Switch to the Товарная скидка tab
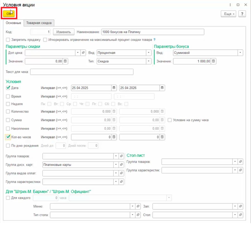This screenshot has height=225, width=251. pos(39,23)
